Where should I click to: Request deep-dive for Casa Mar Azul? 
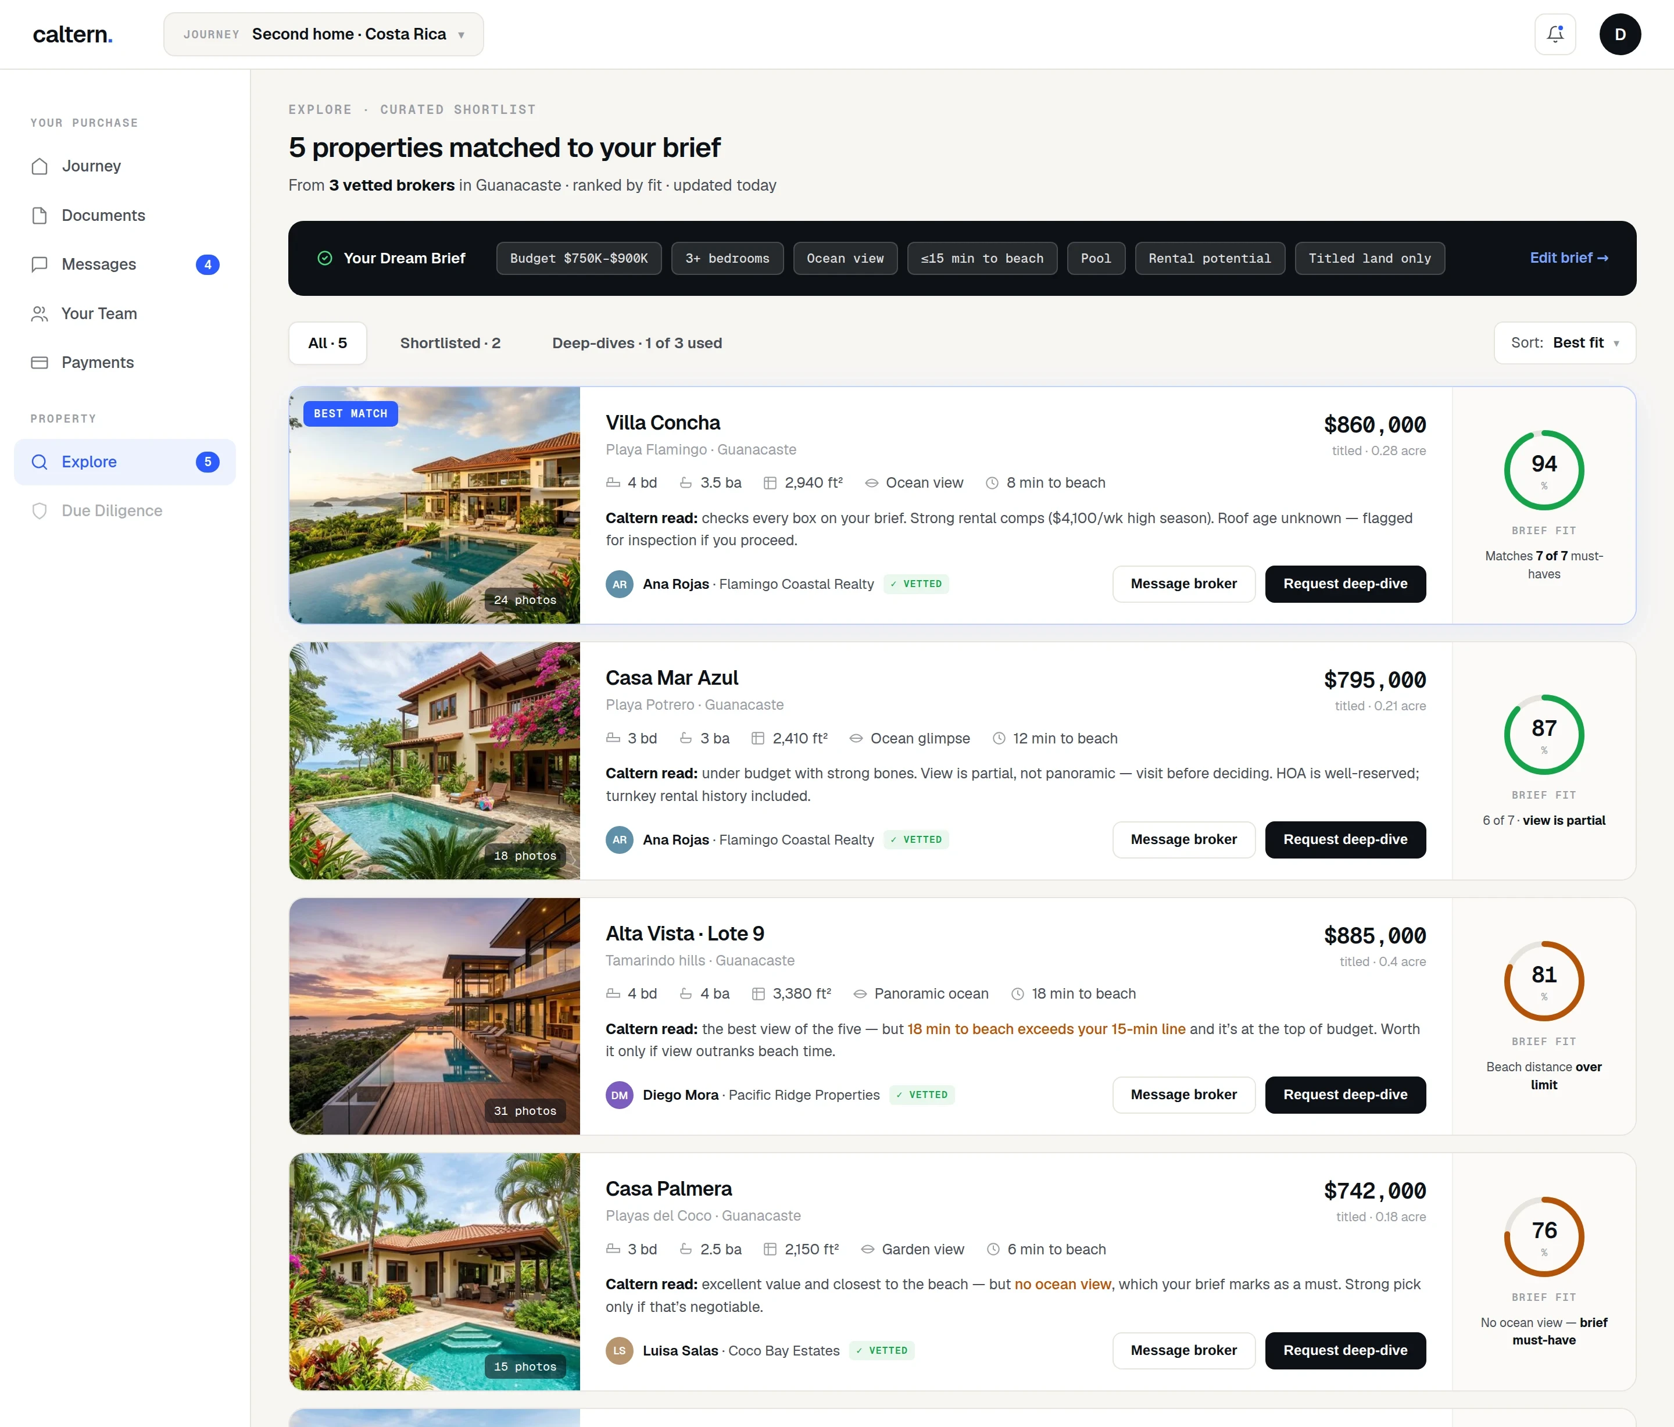pos(1344,839)
